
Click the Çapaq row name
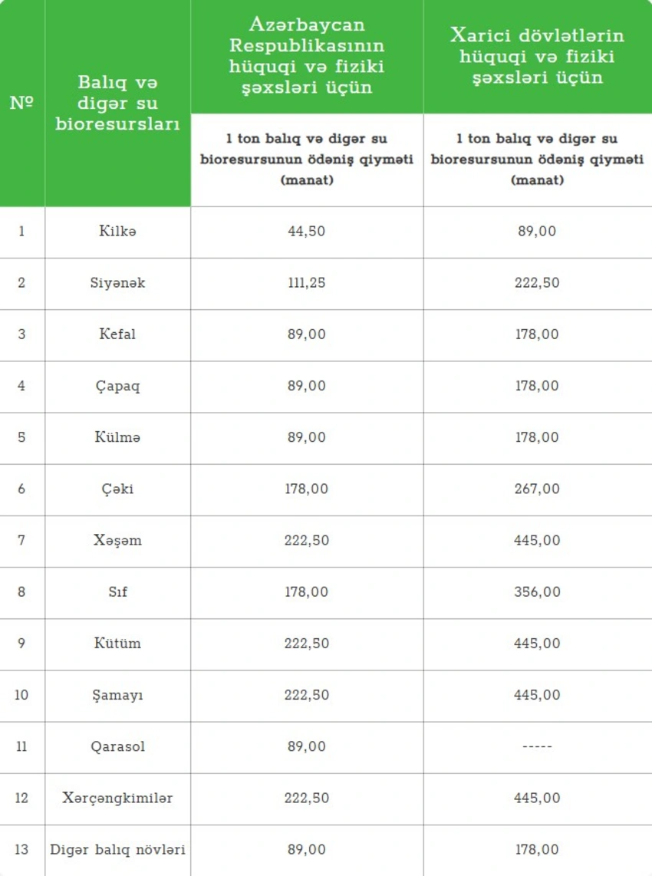(117, 386)
